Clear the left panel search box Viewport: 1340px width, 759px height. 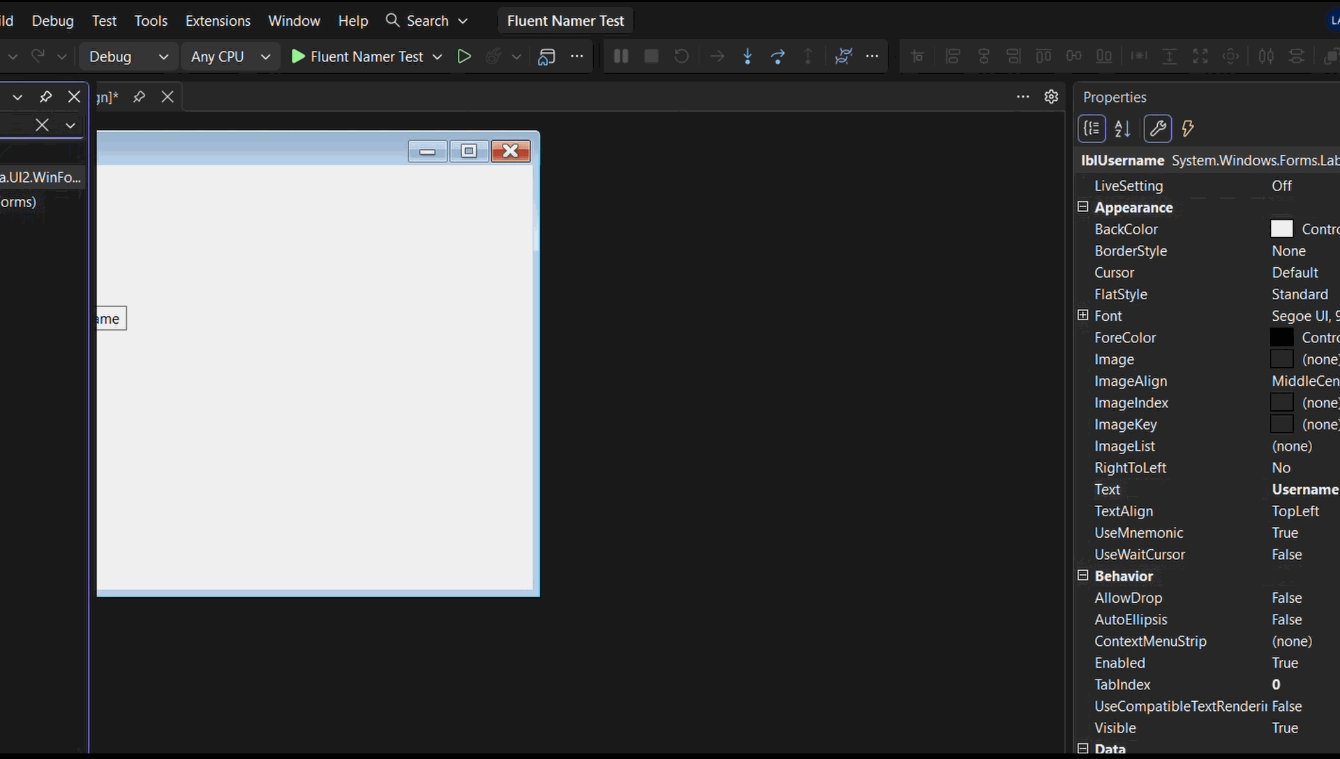click(x=42, y=125)
